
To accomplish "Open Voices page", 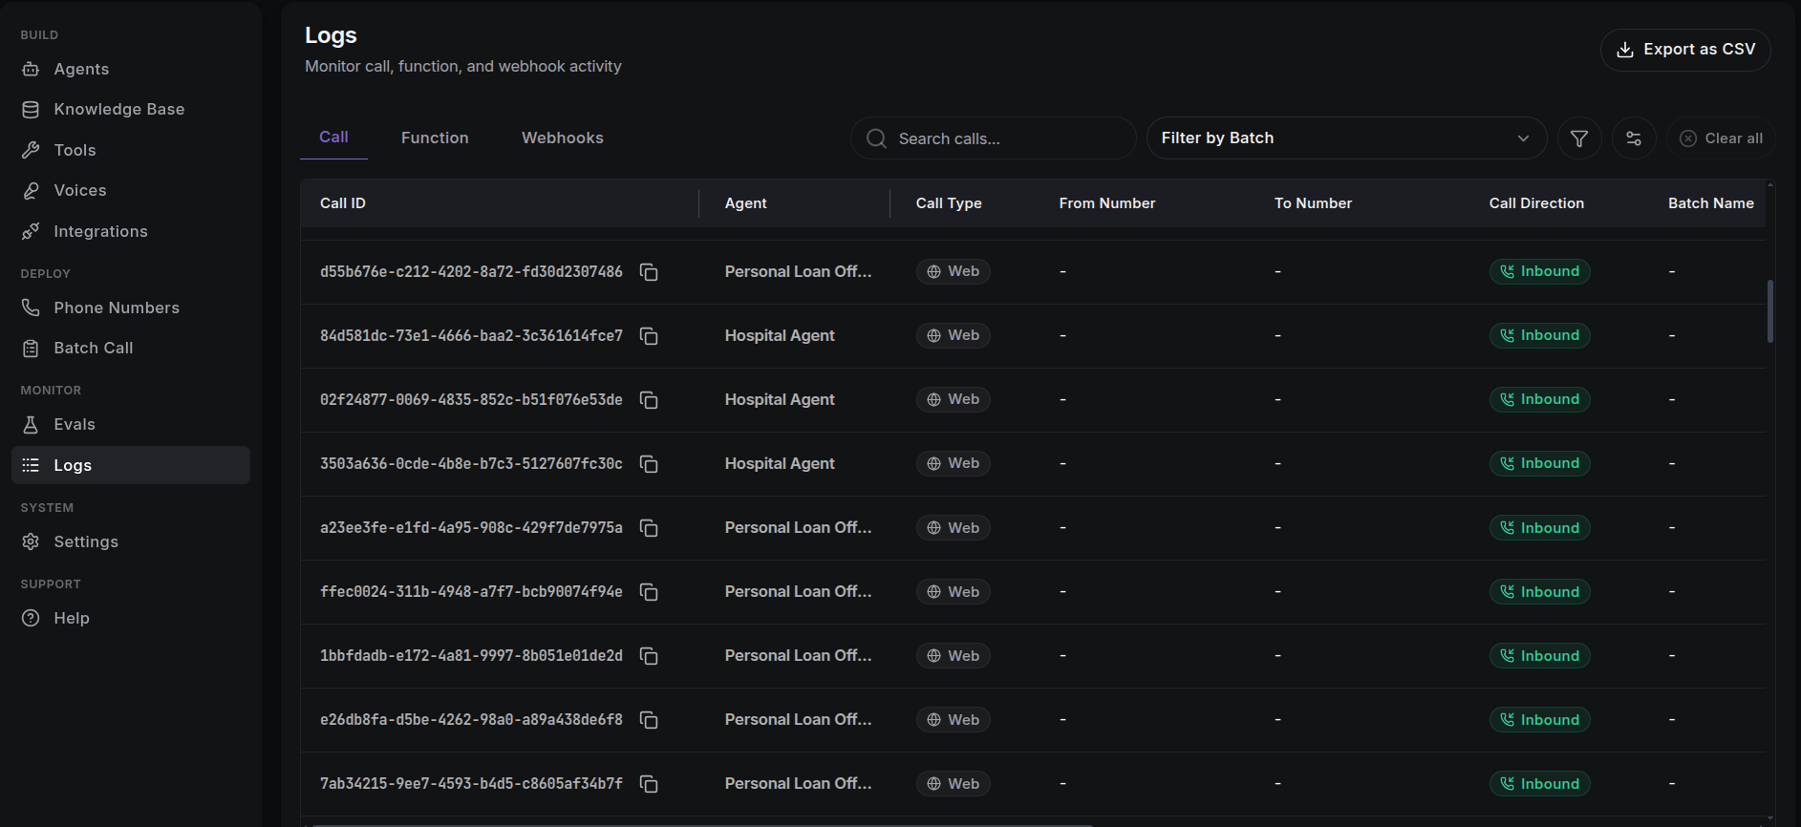I will [x=131, y=190].
